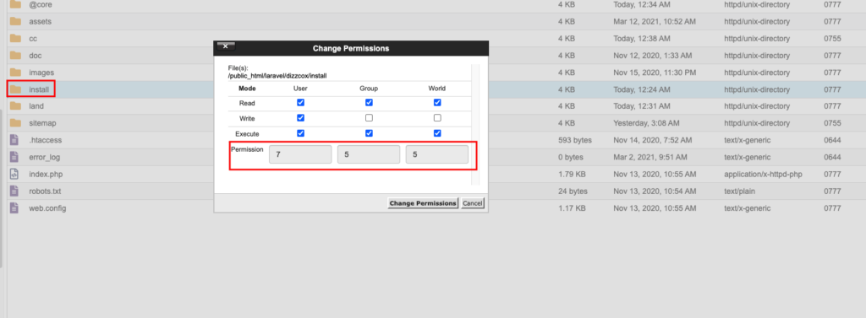Screen dimensions: 866x318
Task: Click the Change Permissions button
Action: (423, 203)
